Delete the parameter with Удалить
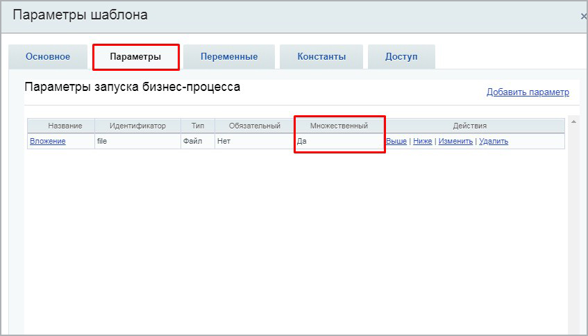The height and width of the screenshot is (336, 588). click(x=494, y=142)
